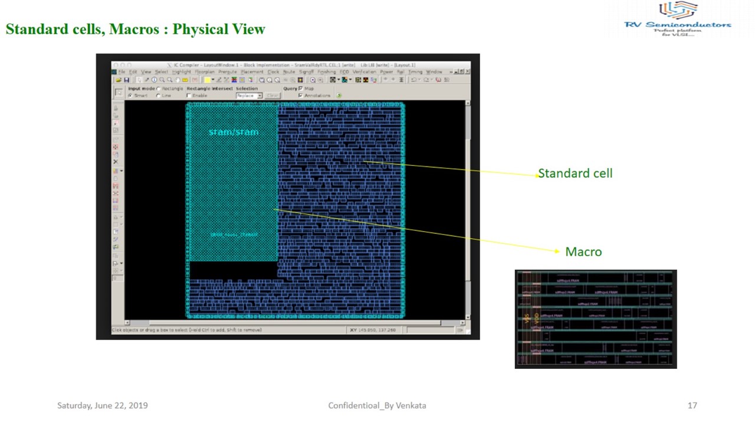Click the horizontal scrollbar under the layout
This screenshot has height=425, width=755.
pyautogui.click(x=295, y=323)
